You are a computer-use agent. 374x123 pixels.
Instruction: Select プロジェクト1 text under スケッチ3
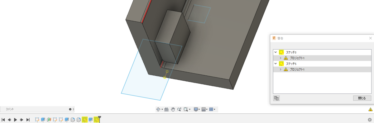pyautogui.click(x=297, y=58)
